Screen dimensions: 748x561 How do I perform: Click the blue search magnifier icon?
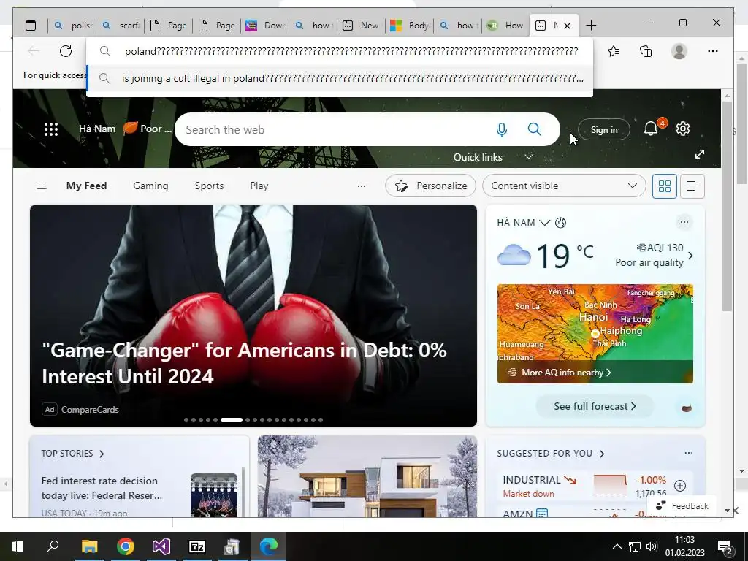pos(534,129)
